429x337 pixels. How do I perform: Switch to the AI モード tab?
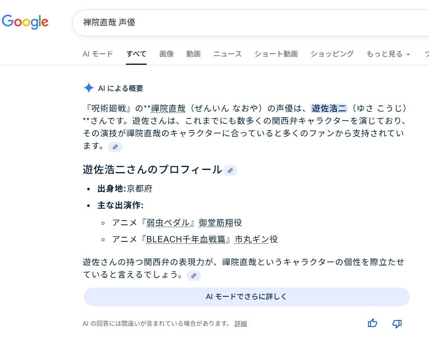(98, 54)
